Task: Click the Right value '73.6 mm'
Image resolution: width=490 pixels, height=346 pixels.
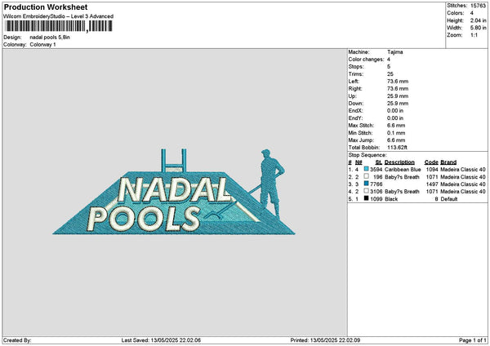Action: click(x=398, y=89)
